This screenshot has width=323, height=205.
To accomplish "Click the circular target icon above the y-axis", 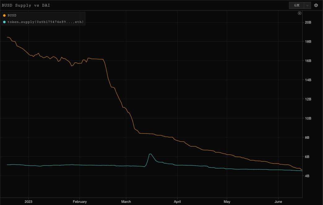I will tap(299, 13).
